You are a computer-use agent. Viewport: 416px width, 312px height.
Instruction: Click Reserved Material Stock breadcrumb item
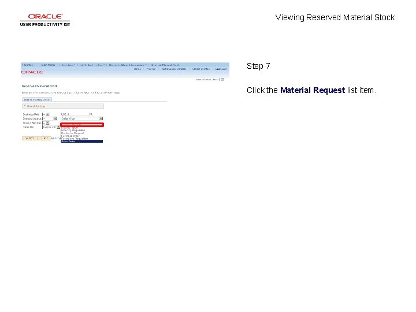165,65
